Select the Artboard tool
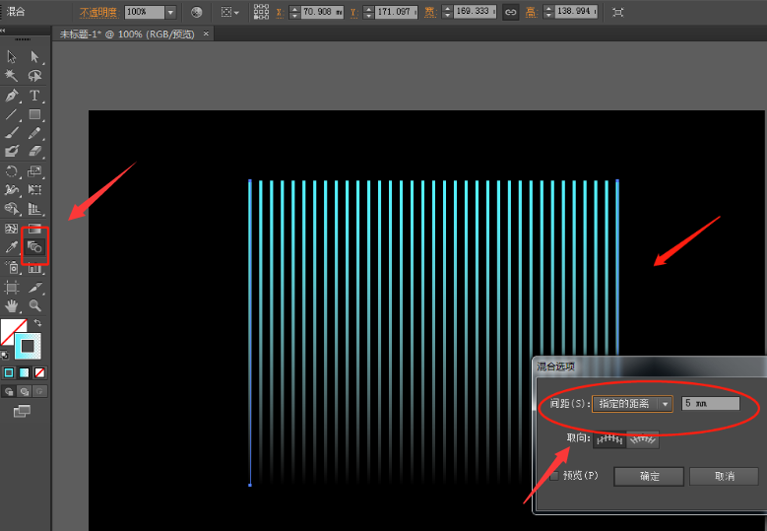 12,288
